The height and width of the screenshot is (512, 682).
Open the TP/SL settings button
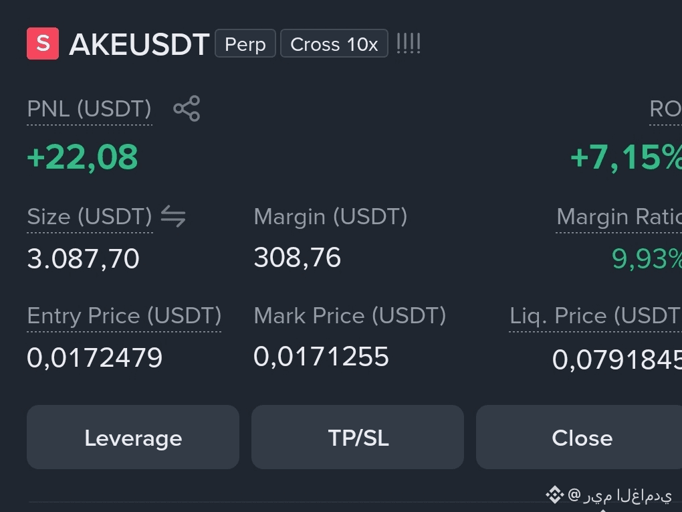coord(358,437)
